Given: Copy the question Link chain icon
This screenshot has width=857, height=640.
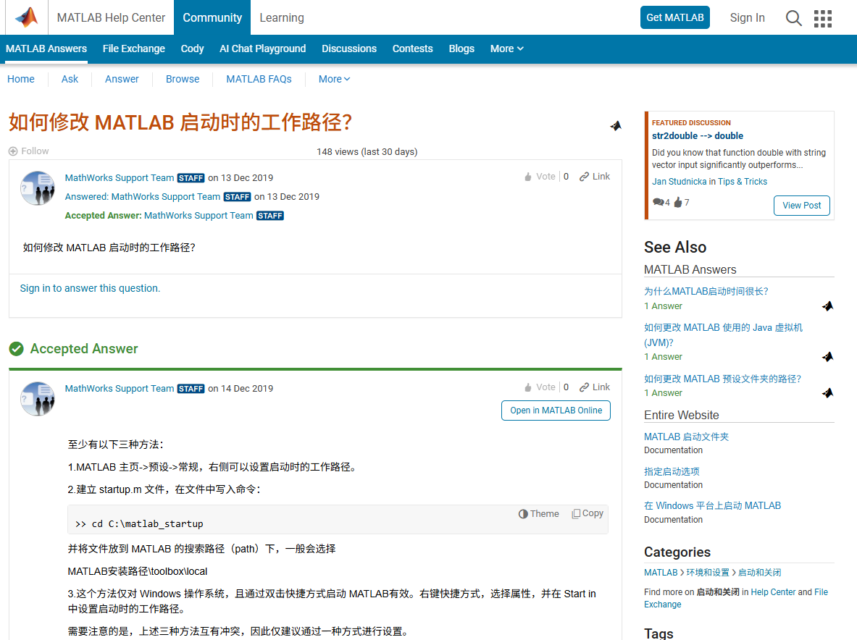Looking at the screenshot, I should tap(585, 177).
